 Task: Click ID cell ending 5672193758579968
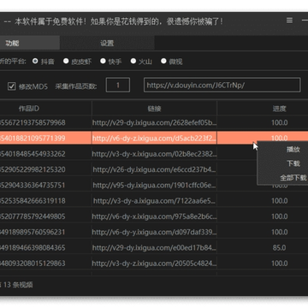click(33, 122)
